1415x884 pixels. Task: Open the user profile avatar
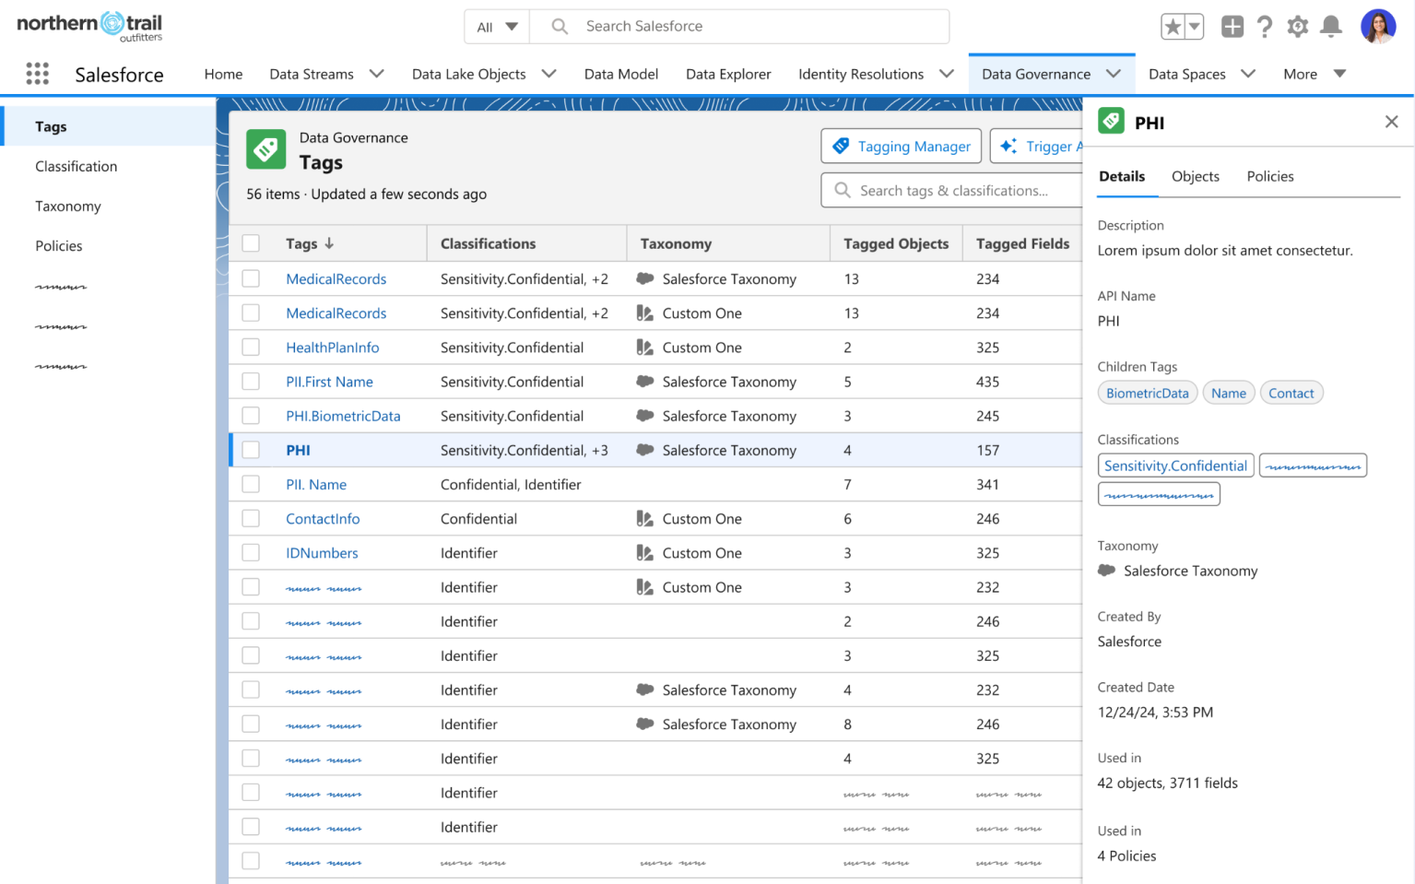click(x=1378, y=26)
